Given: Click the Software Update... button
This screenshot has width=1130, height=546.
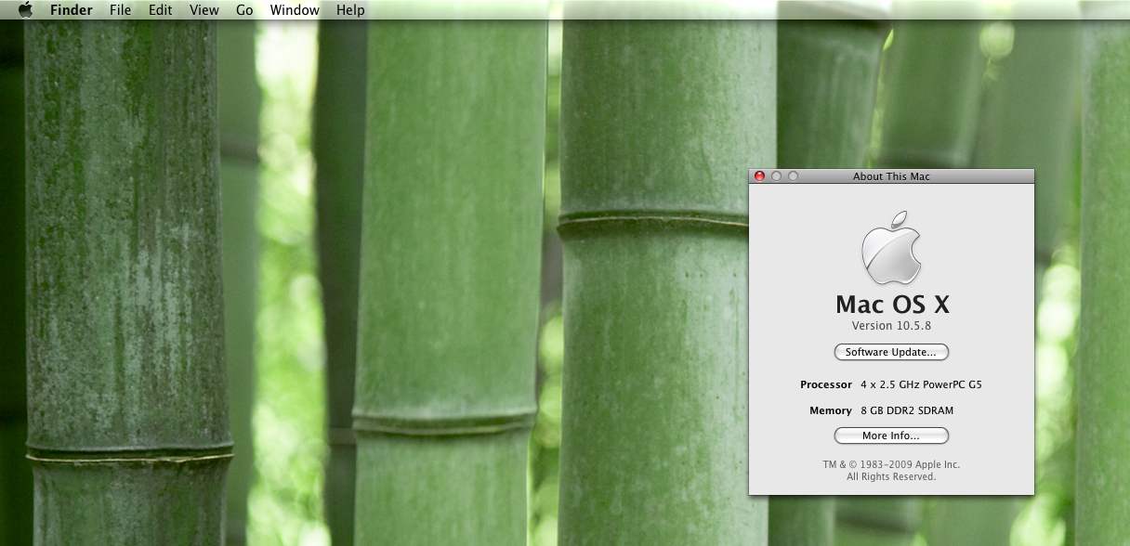Looking at the screenshot, I should coord(891,353).
